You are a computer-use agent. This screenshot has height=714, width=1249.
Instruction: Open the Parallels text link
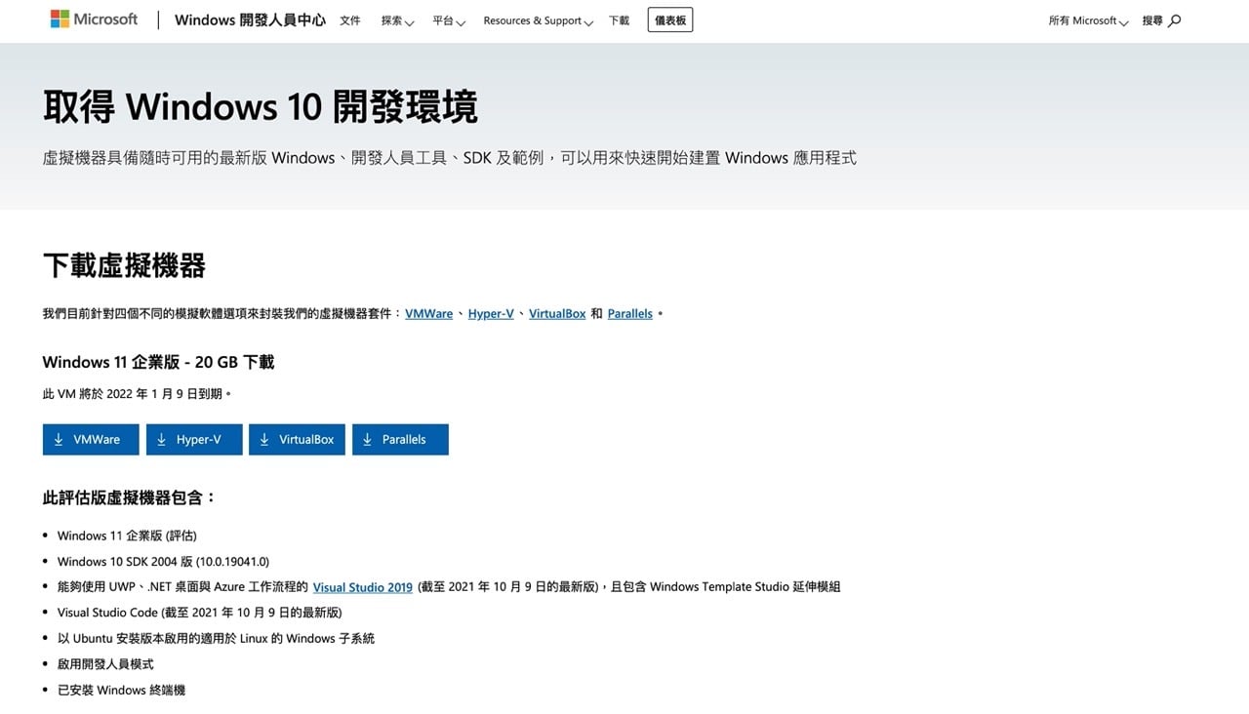(x=630, y=314)
